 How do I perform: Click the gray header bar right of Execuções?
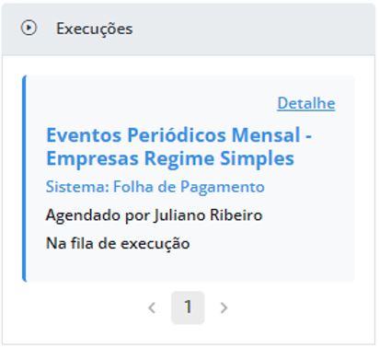tap(253, 29)
